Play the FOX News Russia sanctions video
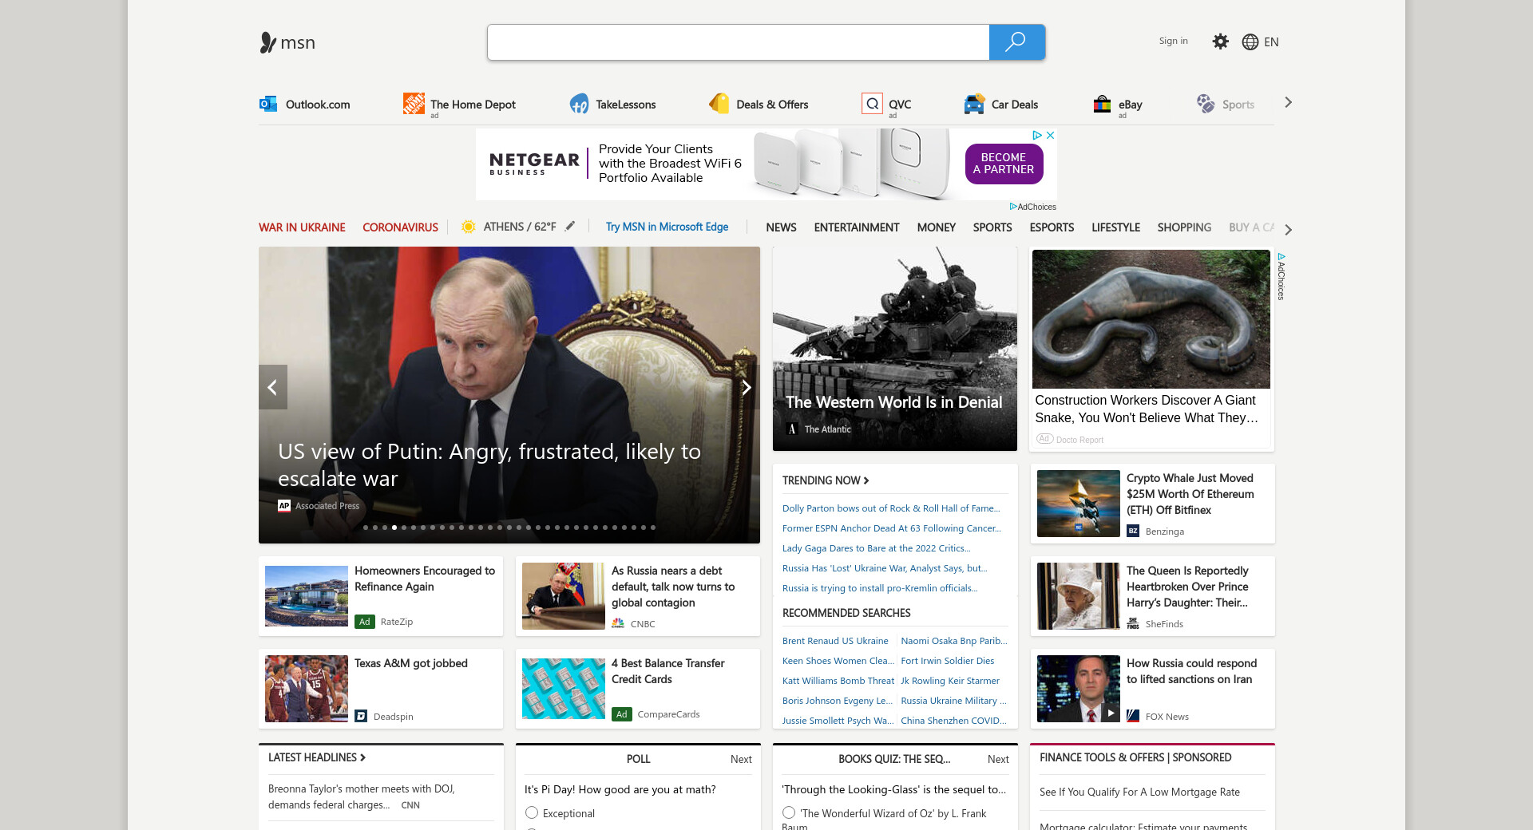This screenshot has height=830, width=1533. click(x=1111, y=713)
